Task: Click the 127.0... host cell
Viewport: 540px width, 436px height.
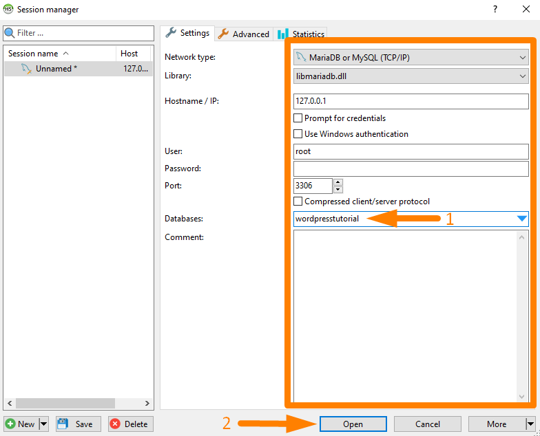Action: pyautogui.click(x=136, y=69)
